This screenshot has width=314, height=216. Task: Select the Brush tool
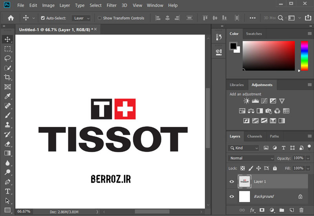7,115
